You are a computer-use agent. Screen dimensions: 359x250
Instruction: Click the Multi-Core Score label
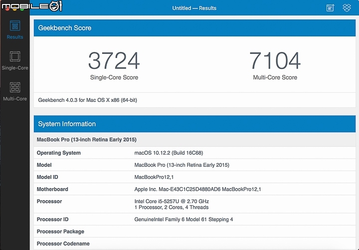coord(275,77)
